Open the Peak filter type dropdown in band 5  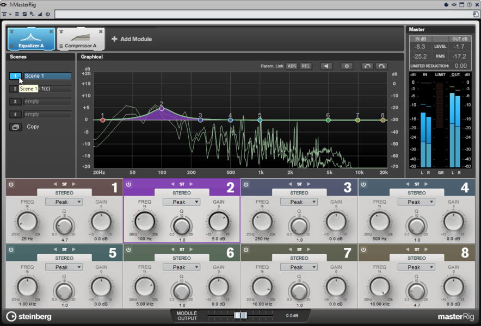coord(64,267)
